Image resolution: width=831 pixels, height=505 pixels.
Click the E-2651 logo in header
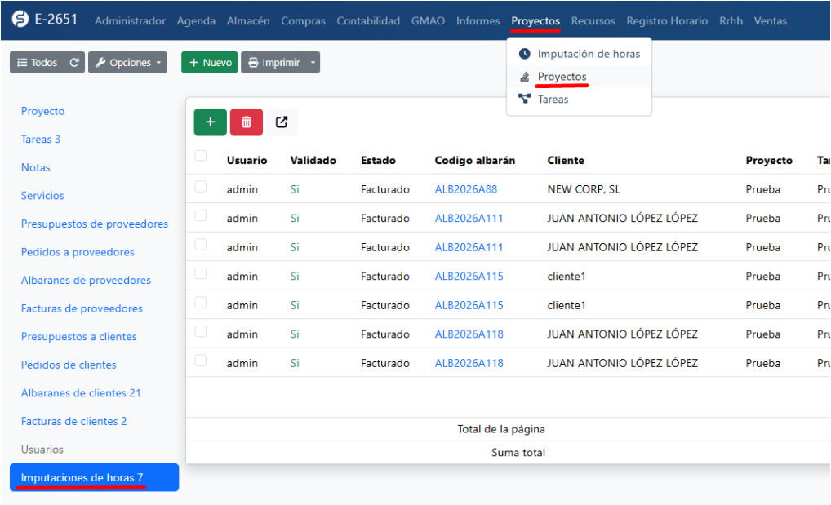(x=46, y=20)
